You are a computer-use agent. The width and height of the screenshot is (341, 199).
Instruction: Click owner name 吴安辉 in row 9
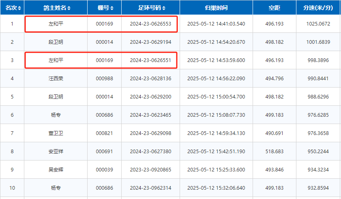[56, 170]
